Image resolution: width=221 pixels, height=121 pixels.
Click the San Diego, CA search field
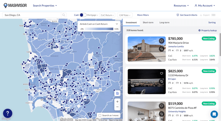(x=31, y=15)
